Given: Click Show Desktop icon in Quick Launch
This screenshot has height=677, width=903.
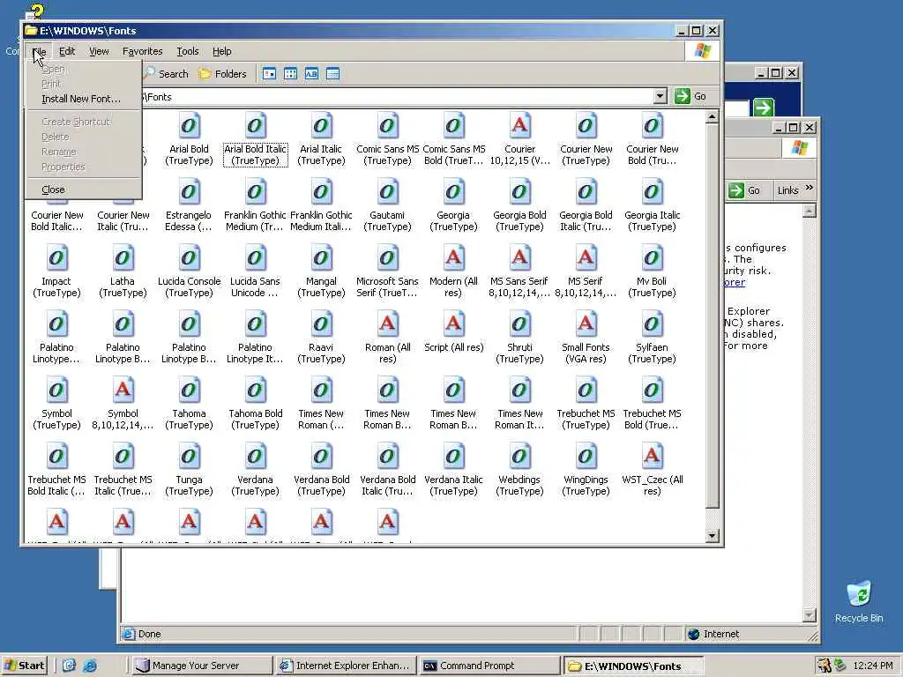Looking at the screenshot, I should click(69, 666).
